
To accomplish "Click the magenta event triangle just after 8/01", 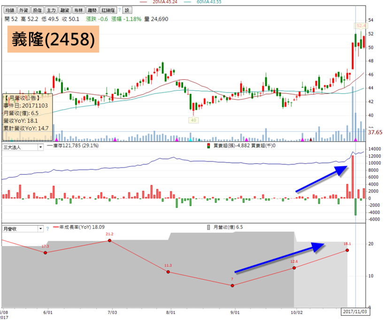I will click(177, 140).
